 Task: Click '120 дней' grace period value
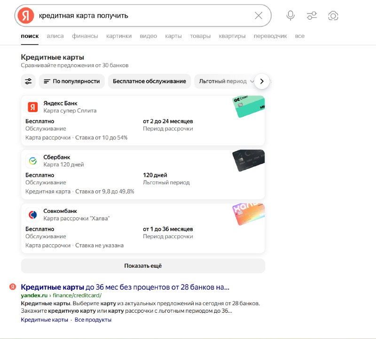click(155, 175)
